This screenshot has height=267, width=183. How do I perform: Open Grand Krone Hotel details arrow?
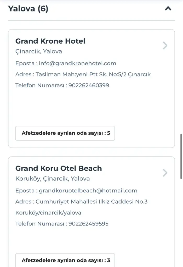(x=165, y=46)
